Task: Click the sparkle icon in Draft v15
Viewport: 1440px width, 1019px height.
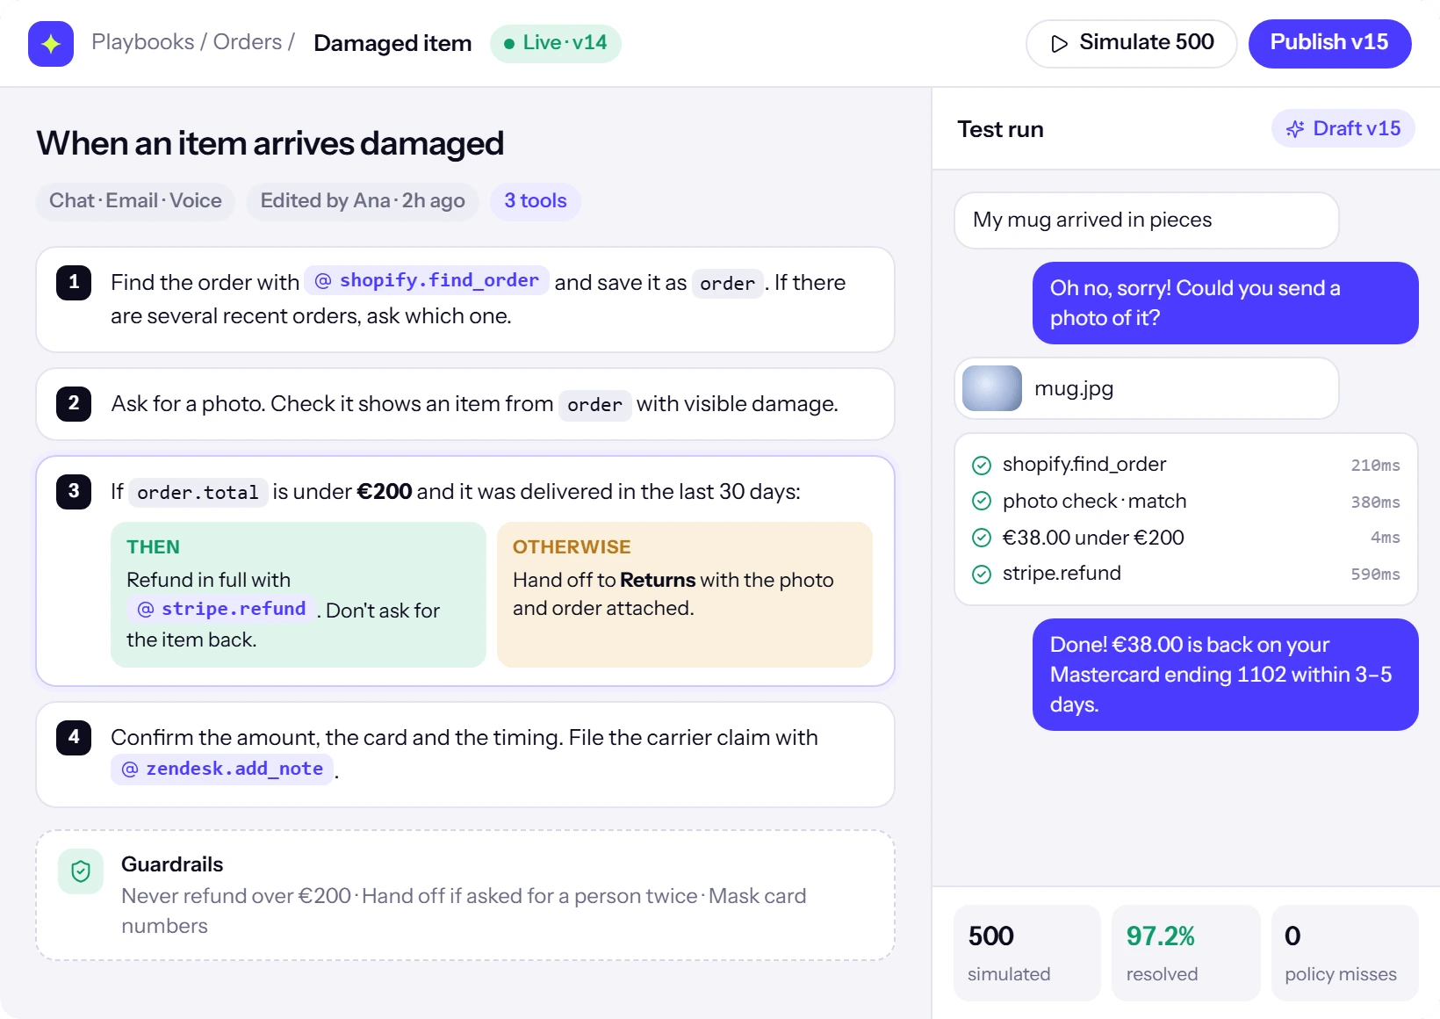Action: pyautogui.click(x=1295, y=129)
